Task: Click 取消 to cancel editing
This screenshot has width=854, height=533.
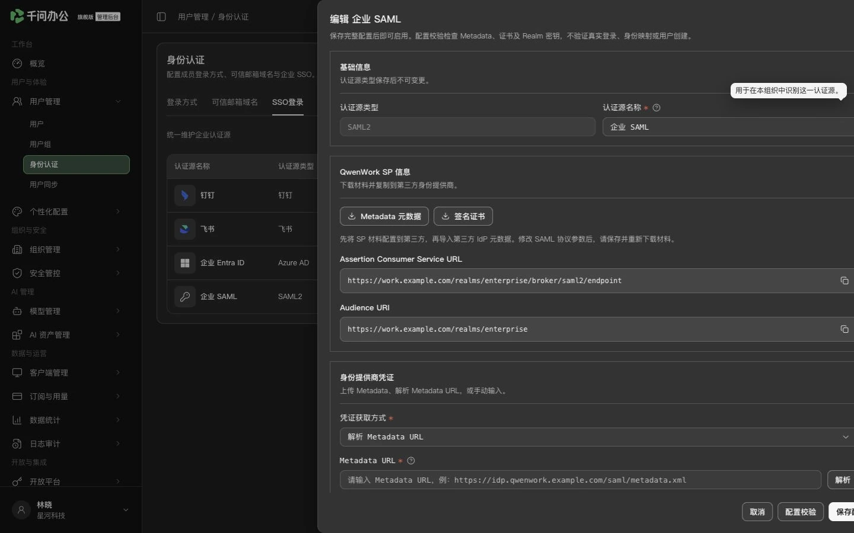Action: [x=757, y=512]
